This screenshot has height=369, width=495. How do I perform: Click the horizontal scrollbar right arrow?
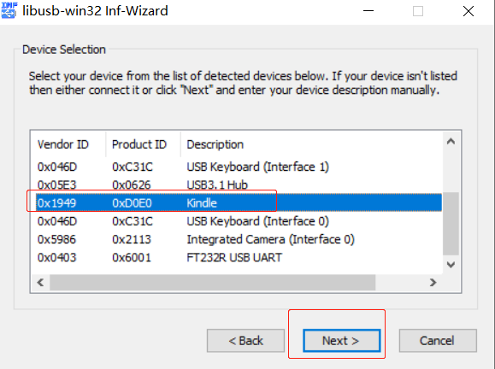[433, 282]
